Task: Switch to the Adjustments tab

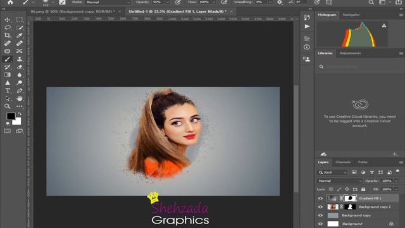Action: [x=350, y=53]
